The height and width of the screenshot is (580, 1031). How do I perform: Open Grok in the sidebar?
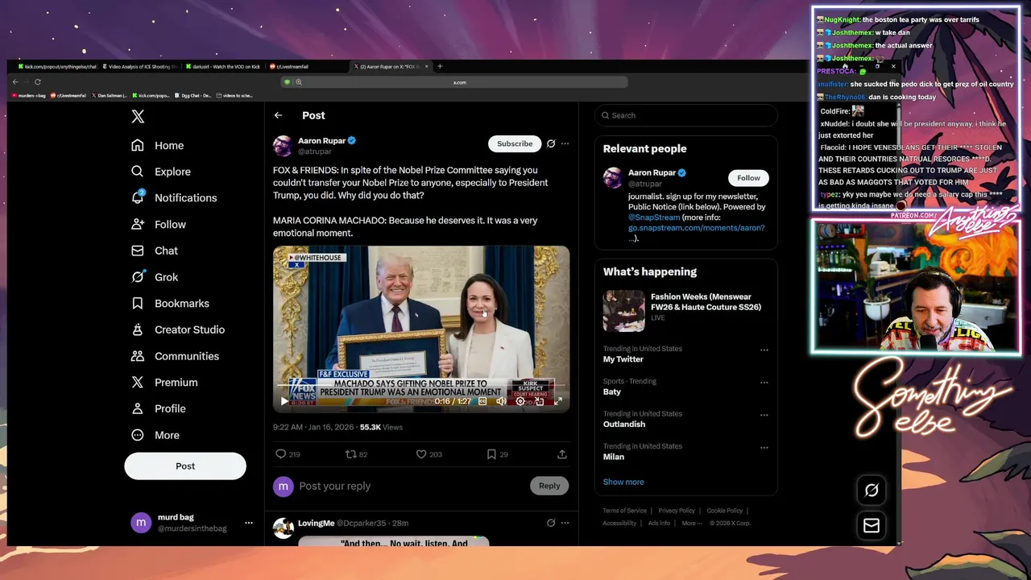155,277
